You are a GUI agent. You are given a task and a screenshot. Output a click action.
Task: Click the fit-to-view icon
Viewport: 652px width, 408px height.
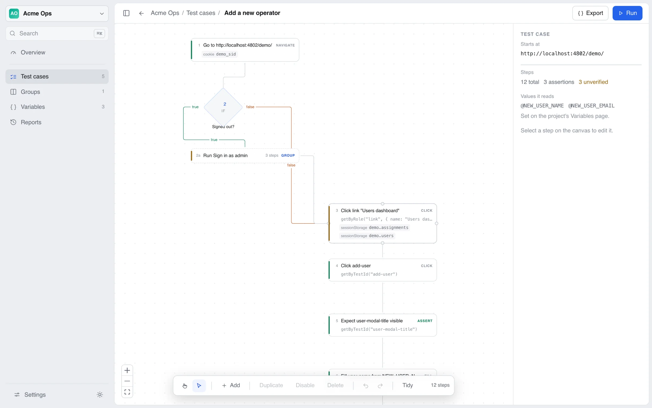[127, 392]
